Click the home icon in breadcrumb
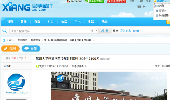170x100 pixels. point(4,40)
